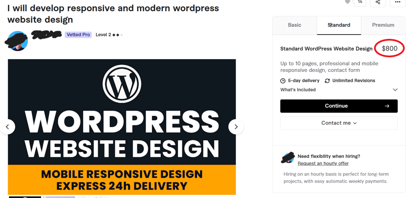The height and width of the screenshot is (198, 415).
Task: Go to the next gallery image
Action: coord(236,127)
